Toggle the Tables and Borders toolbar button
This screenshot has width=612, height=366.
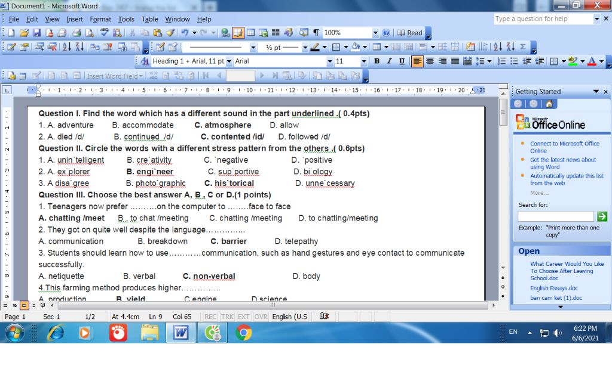pos(238,33)
